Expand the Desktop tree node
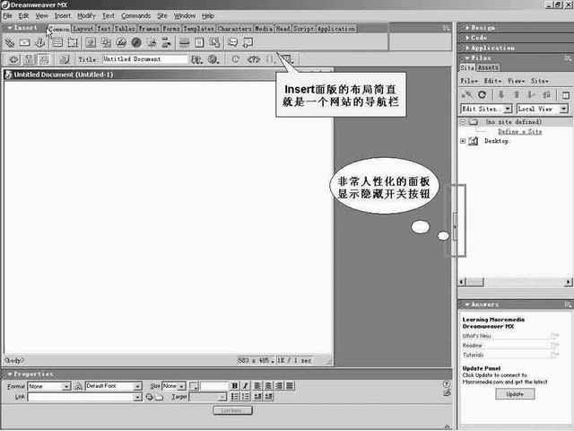This screenshot has width=574, height=431. (x=463, y=141)
